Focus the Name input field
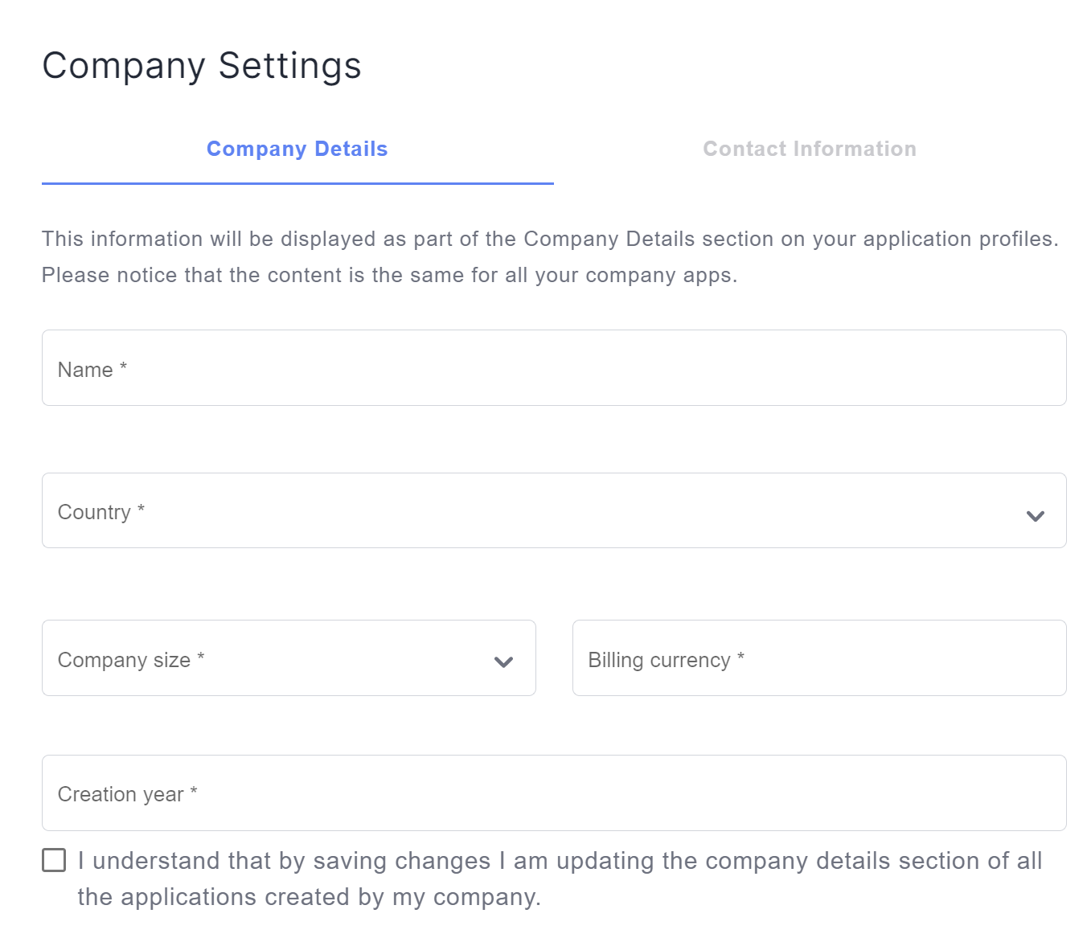Viewport: 1087px width, 938px height. tap(554, 367)
